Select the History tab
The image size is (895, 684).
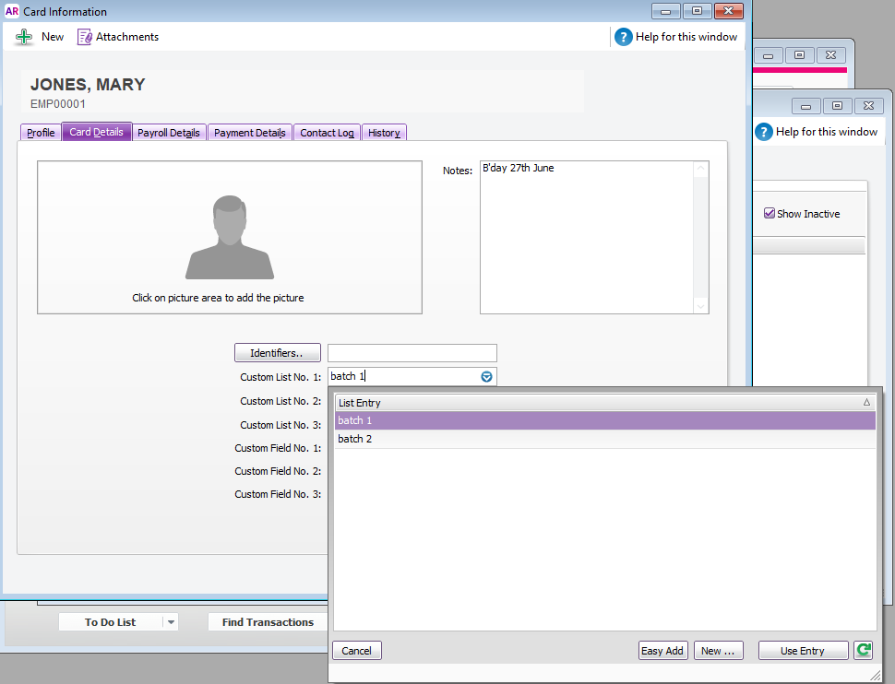(x=384, y=133)
